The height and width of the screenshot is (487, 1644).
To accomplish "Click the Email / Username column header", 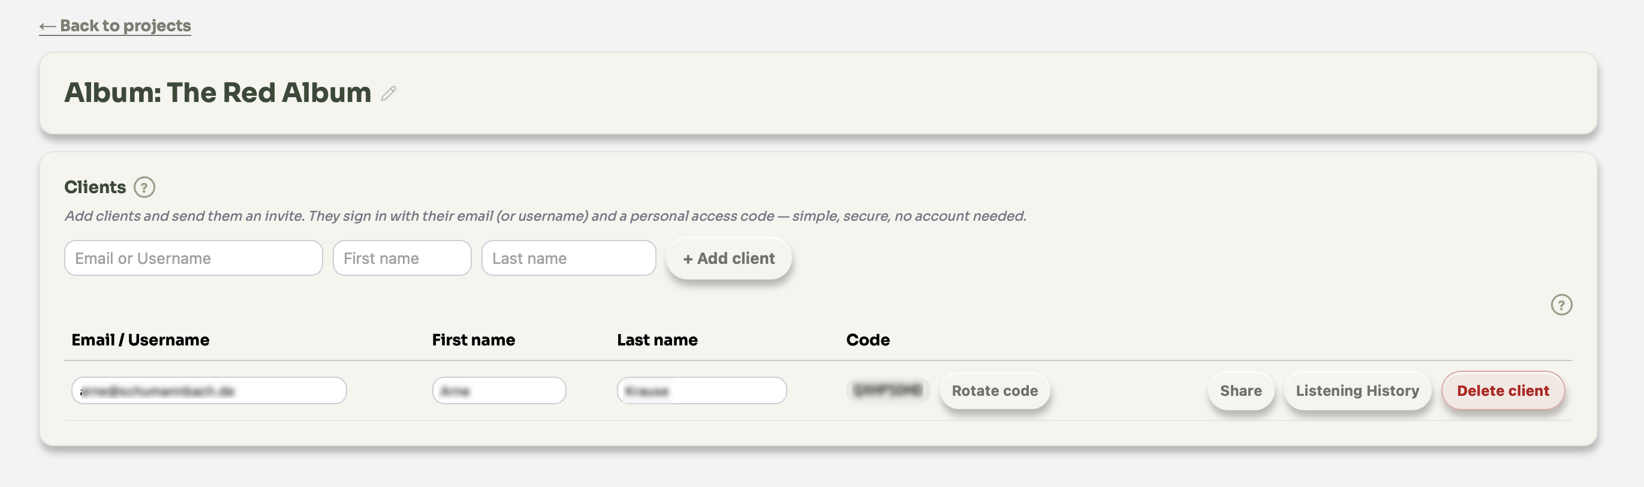I will [x=140, y=339].
